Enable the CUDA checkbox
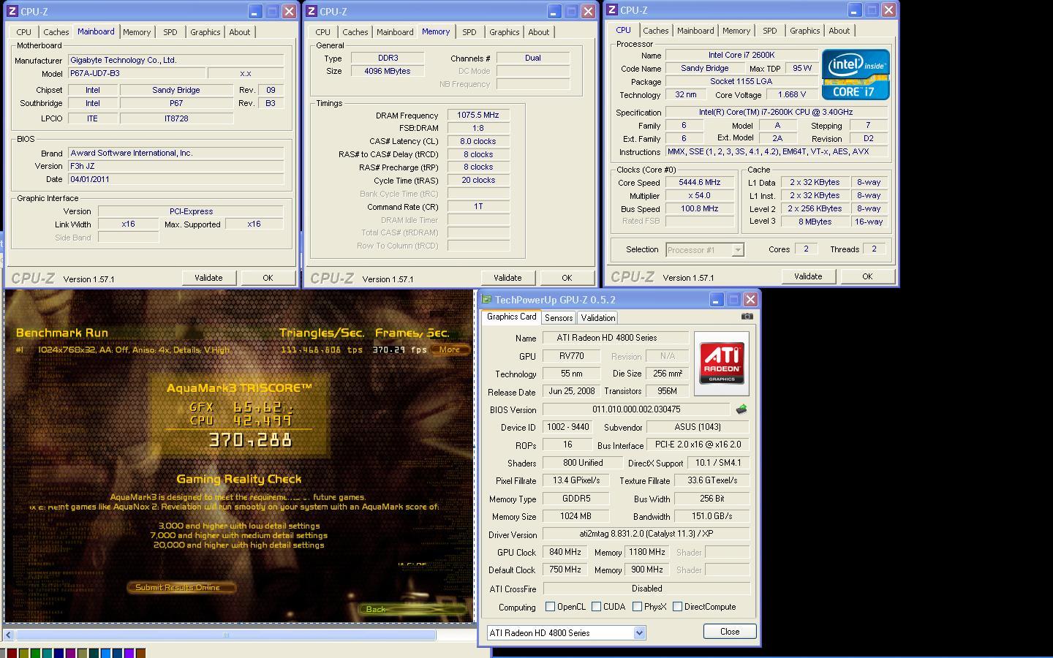Image resolution: width=1053 pixels, height=658 pixels. (x=596, y=607)
